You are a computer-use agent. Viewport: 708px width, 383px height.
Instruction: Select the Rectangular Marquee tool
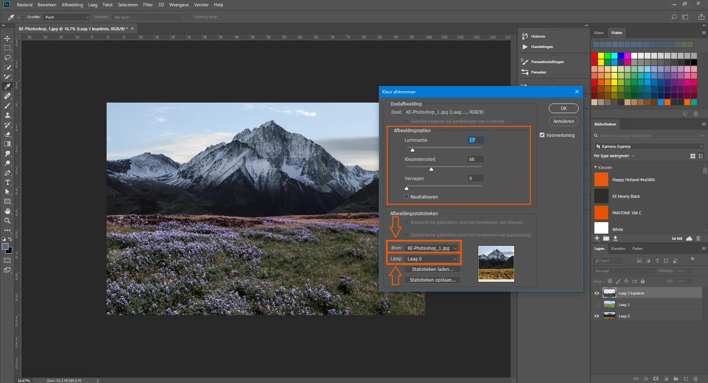point(7,48)
